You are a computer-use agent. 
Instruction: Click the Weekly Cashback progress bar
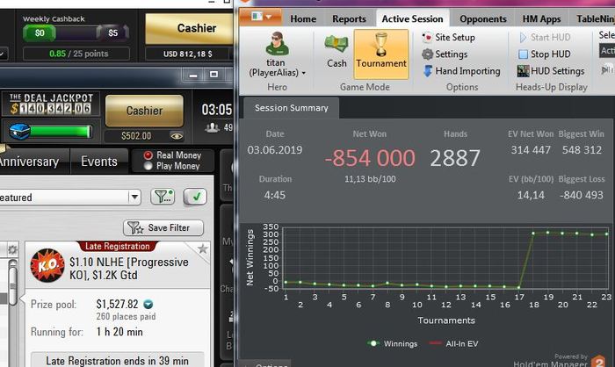[76, 33]
